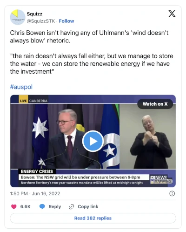The image size is (186, 232).
Task: Open the Squizz display name
Action: 34,14
